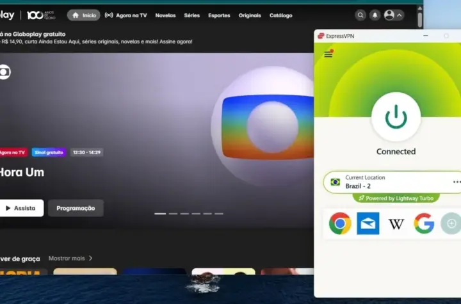Open the Globoplay search icon
The height and width of the screenshot is (304, 461).
pos(360,15)
